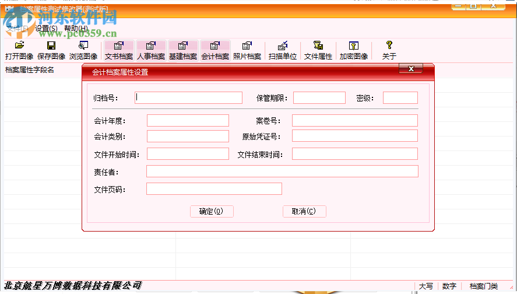This screenshot has height=294, width=517.
Task: Select the 照片档案 toolbar icon
Action: [247, 51]
